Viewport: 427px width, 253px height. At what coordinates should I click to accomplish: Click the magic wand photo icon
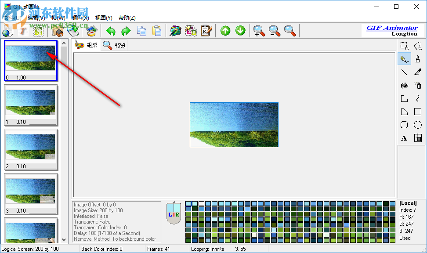[191, 31]
